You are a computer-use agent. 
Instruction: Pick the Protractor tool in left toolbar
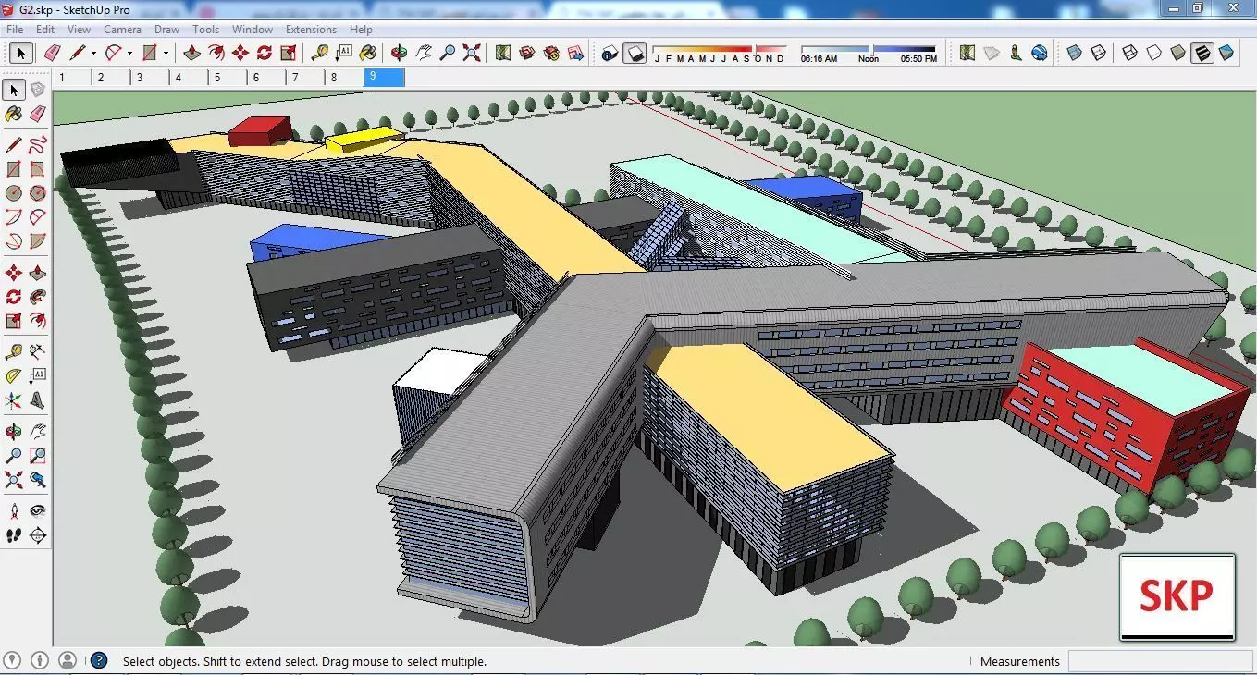coord(13,376)
